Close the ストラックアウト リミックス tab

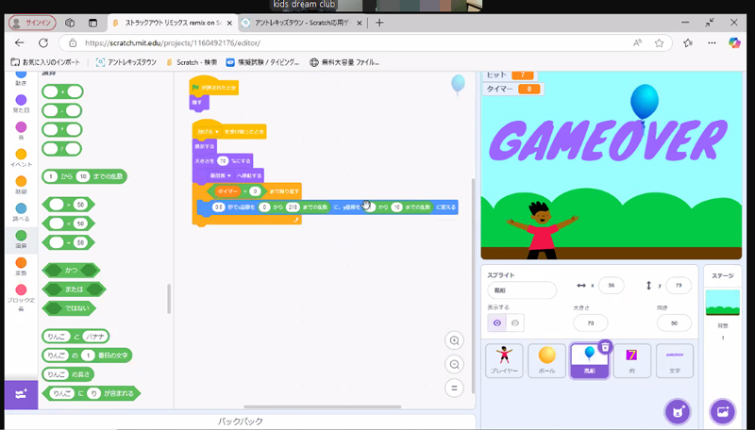pos(229,23)
